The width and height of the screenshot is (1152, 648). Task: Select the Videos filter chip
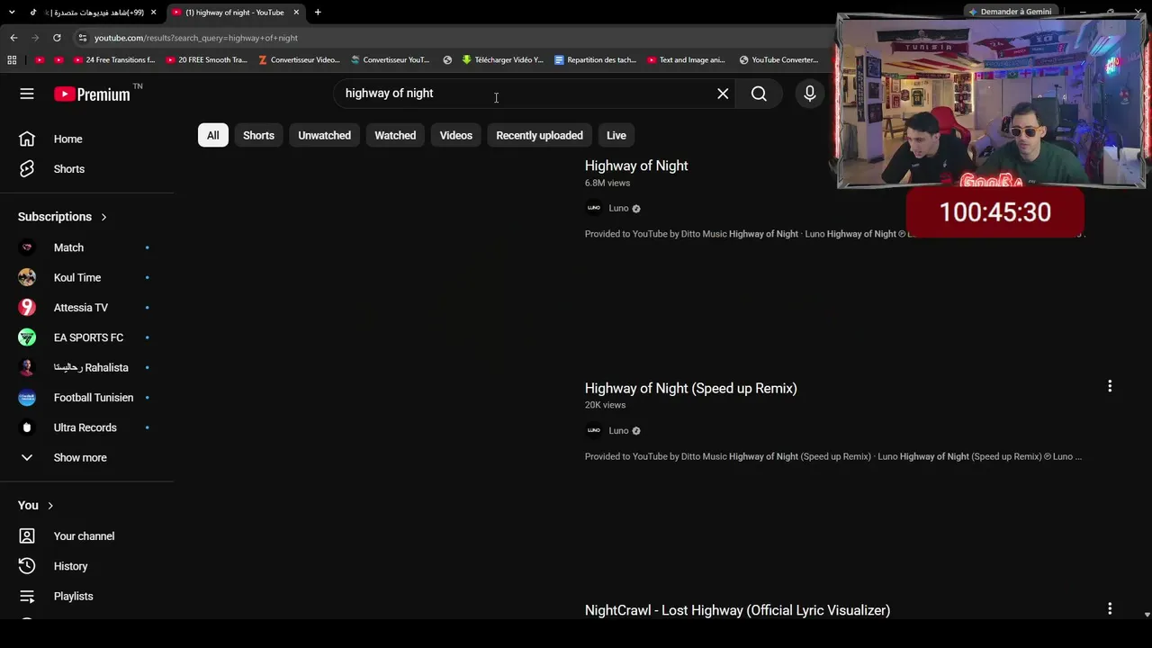(455, 135)
